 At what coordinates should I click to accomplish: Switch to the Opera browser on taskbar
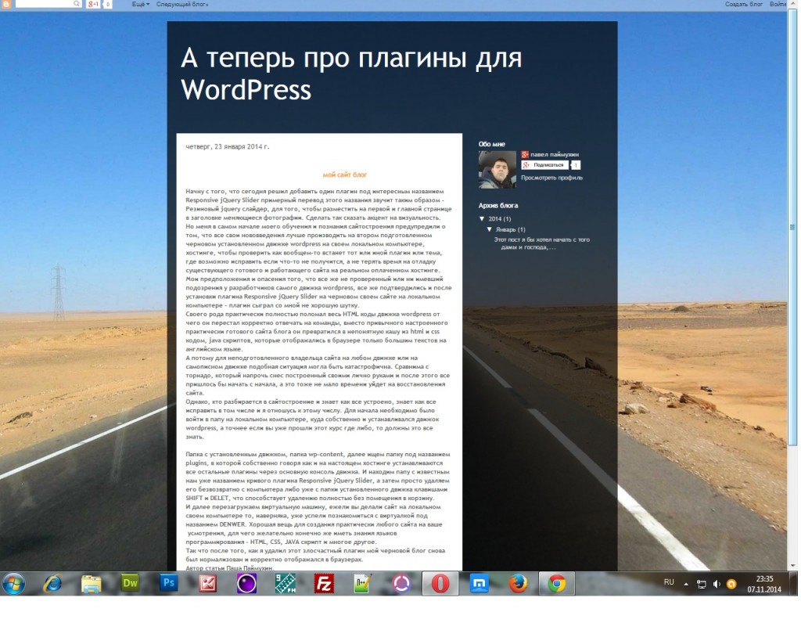[440, 584]
